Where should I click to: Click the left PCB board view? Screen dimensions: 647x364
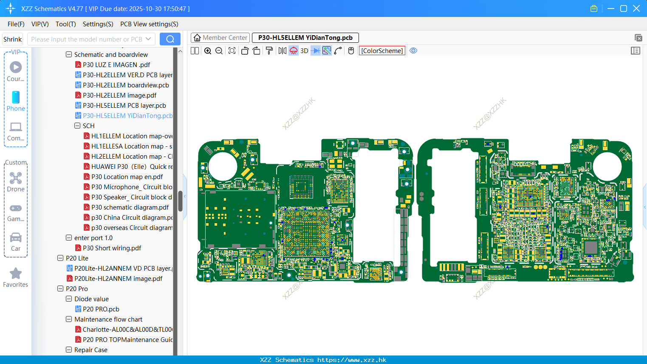pyautogui.click(x=304, y=210)
